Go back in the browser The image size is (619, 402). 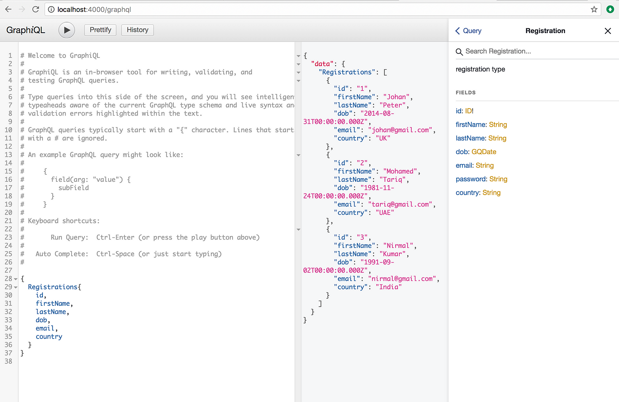8,9
